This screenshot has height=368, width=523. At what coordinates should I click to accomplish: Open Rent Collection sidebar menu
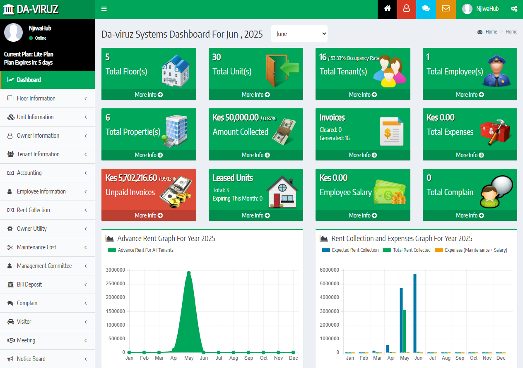tap(47, 210)
